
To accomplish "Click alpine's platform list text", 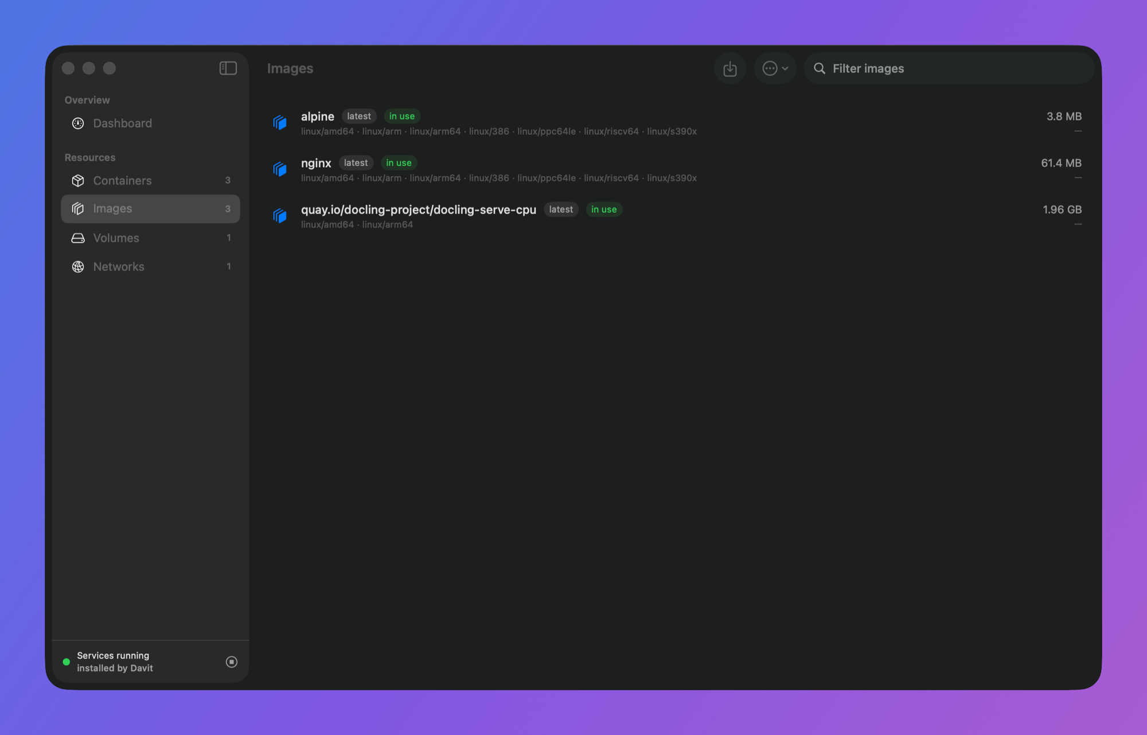I will point(499,131).
